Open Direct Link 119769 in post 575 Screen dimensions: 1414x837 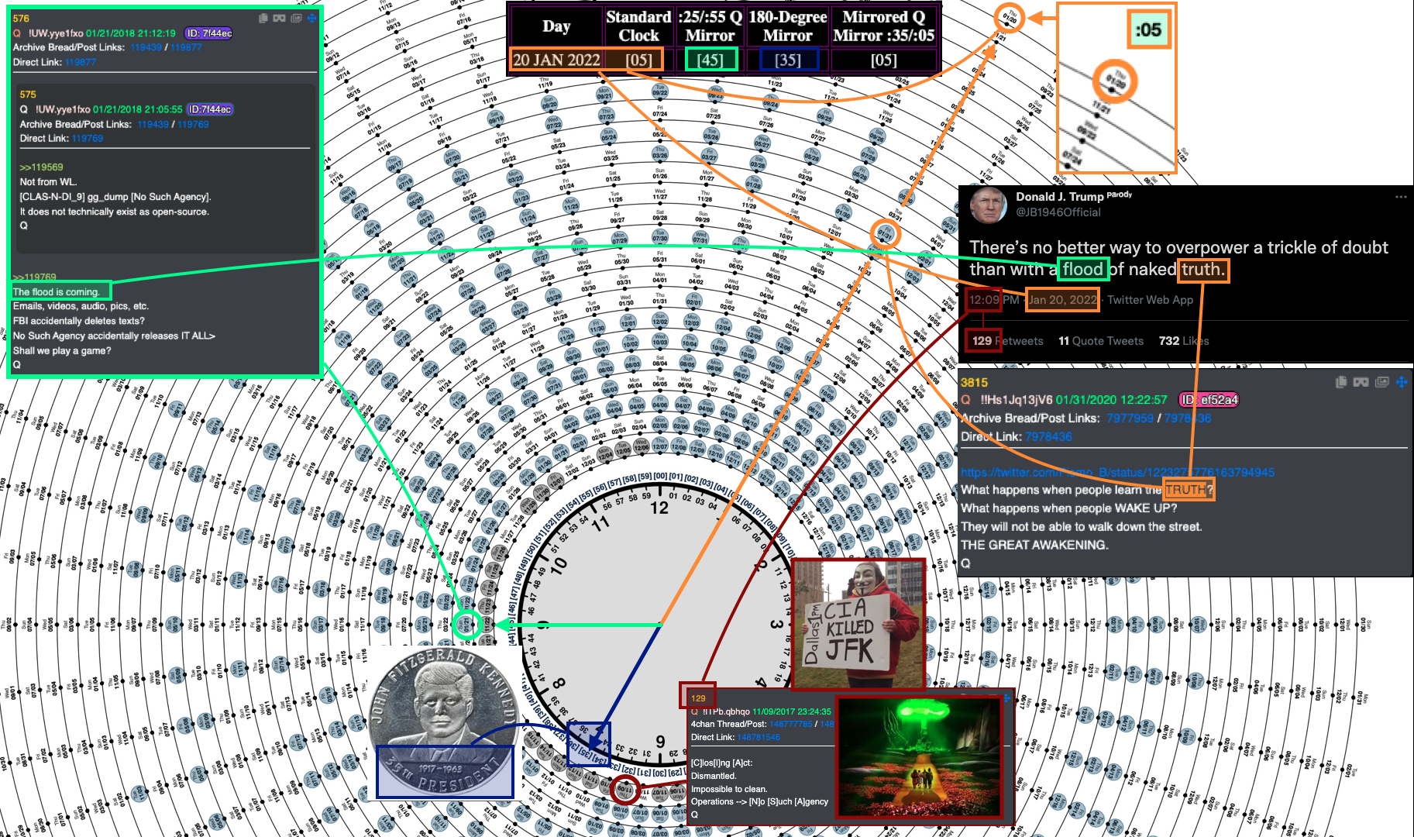click(x=88, y=138)
